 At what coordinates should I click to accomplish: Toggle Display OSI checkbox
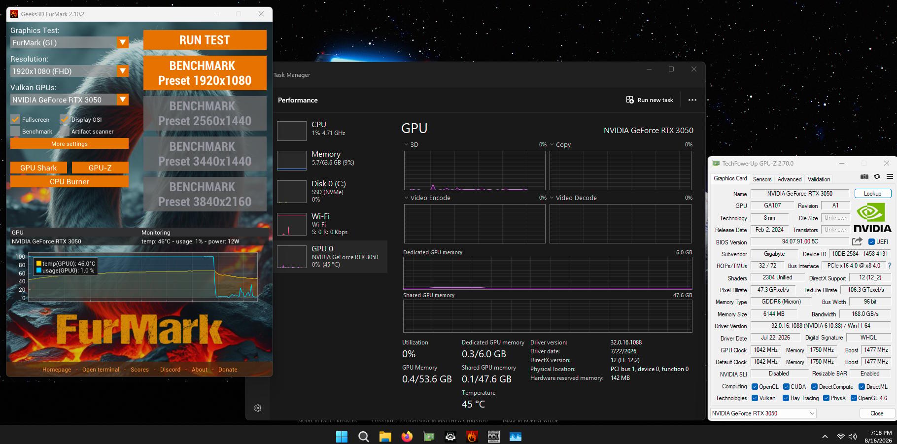[64, 119]
